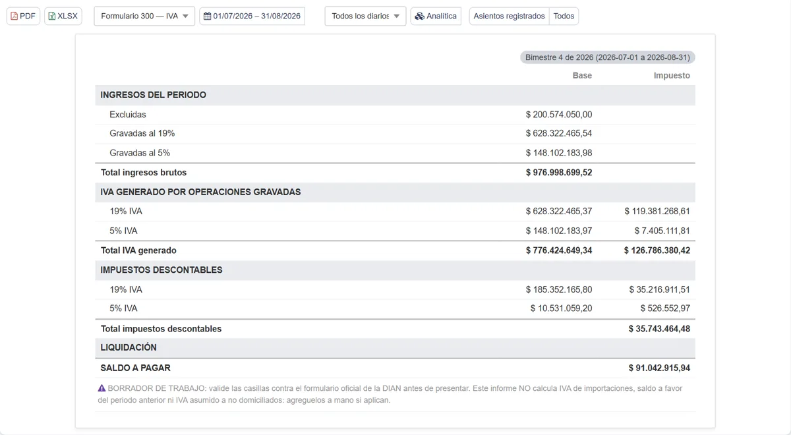Export the report with the XLSX button

point(63,16)
